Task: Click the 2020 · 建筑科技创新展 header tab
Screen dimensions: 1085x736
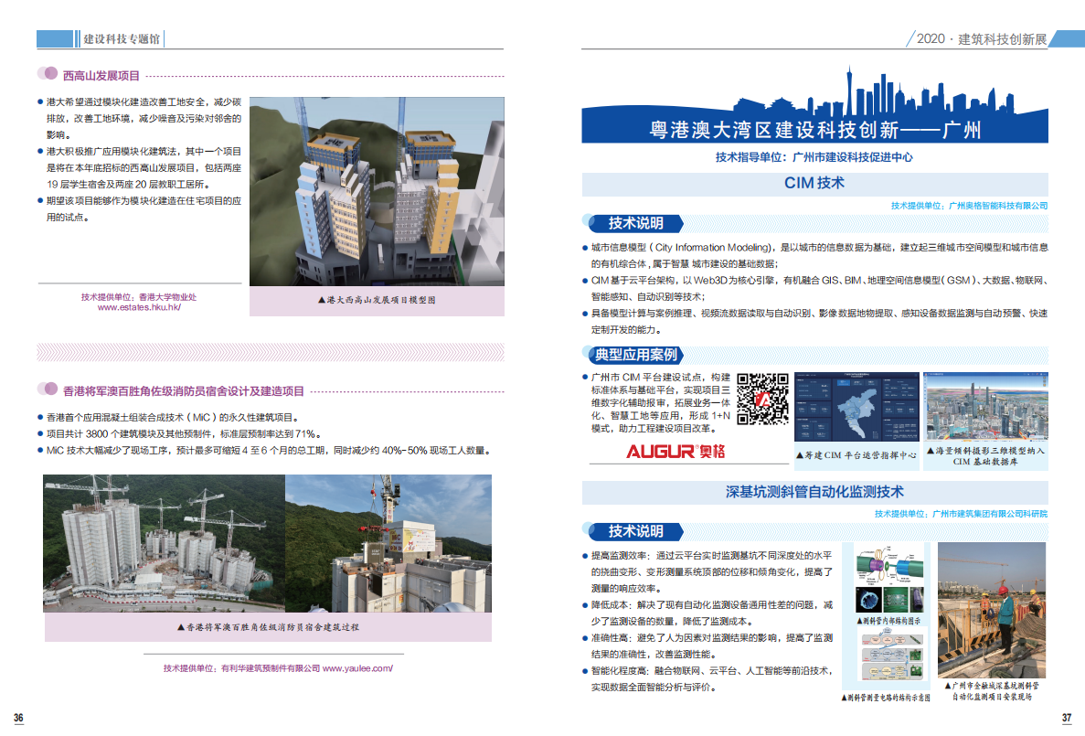Action: [981, 38]
